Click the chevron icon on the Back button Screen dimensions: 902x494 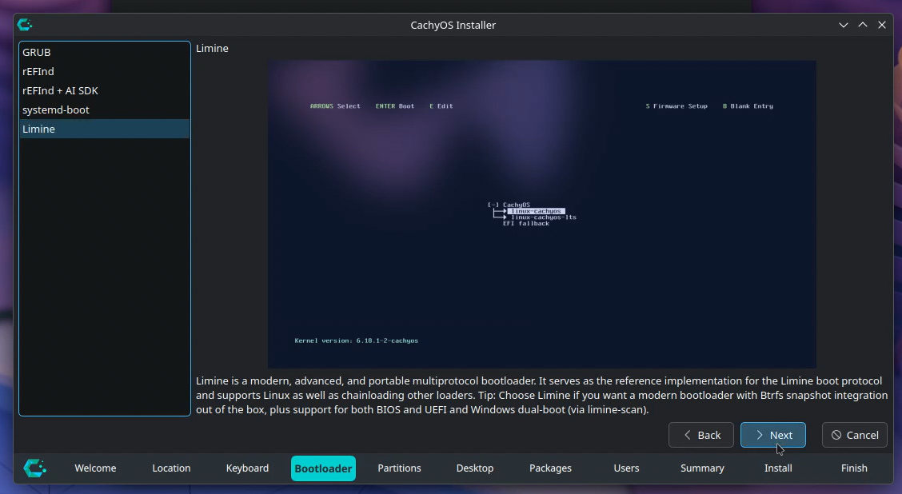pyautogui.click(x=688, y=435)
